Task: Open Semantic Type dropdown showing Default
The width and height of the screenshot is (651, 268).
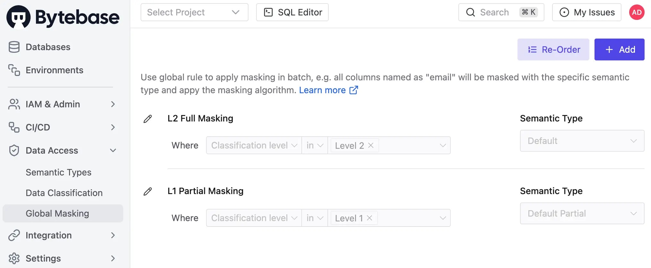Action: point(582,141)
